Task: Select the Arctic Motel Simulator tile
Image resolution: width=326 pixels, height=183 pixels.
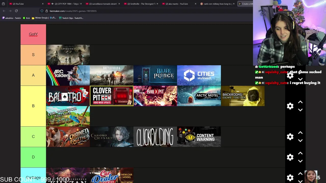Action: click(199, 96)
